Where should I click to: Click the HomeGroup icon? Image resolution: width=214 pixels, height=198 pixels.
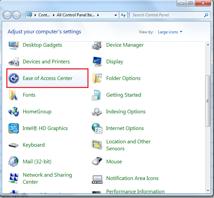coord(14,112)
